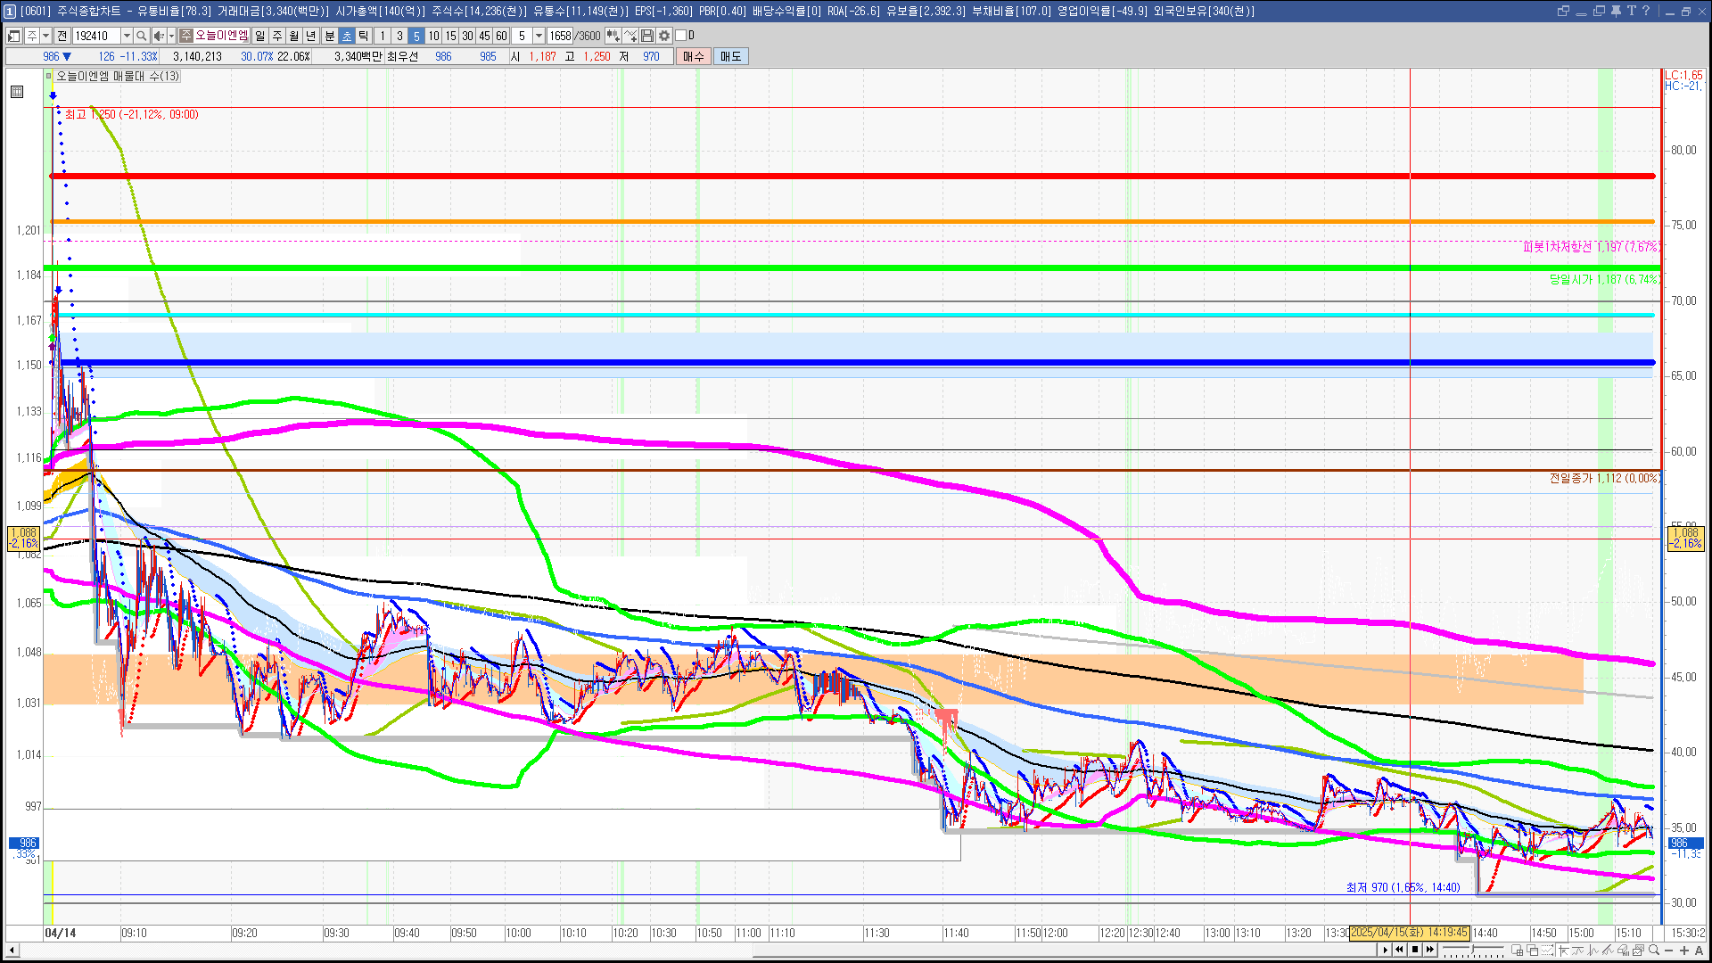Select the 초 (seconds) chart period

[347, 36]
